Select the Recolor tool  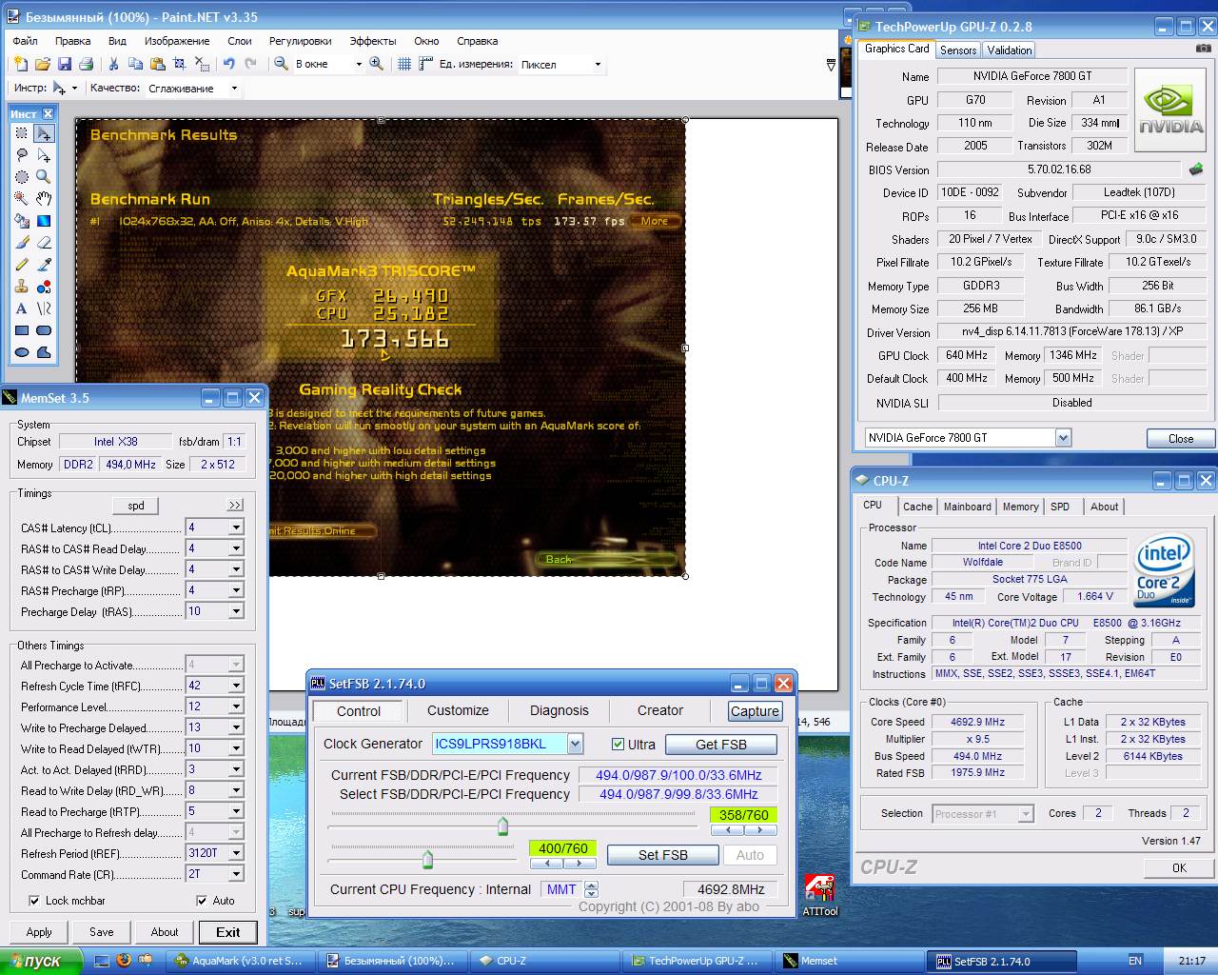(x=44, y=287)
